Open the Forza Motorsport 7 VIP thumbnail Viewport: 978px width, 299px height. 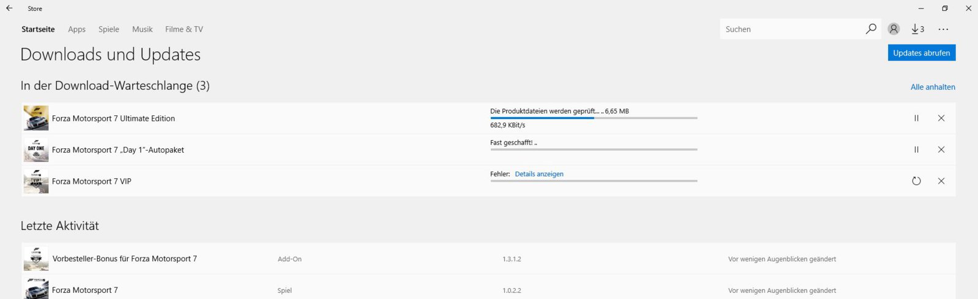(36, 181)
